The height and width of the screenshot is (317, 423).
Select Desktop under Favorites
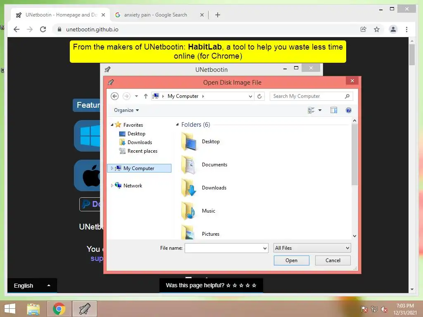pos(136,134)
